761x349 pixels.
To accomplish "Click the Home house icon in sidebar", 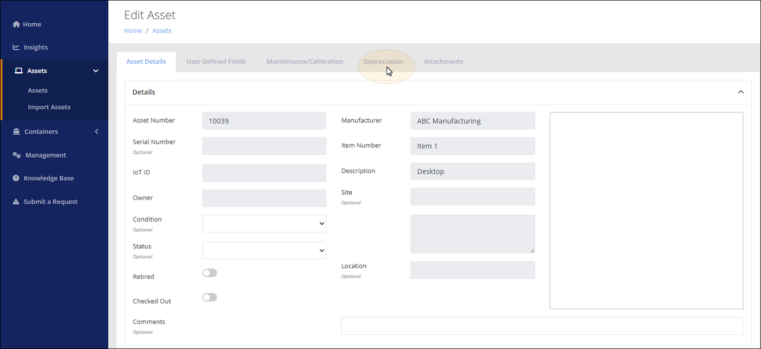I will 16,24.
